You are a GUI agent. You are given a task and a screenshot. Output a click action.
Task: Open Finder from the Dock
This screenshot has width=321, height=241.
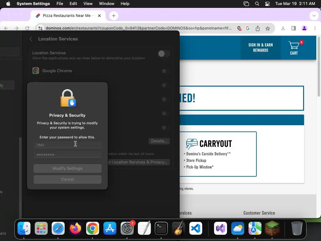(24, 228)
